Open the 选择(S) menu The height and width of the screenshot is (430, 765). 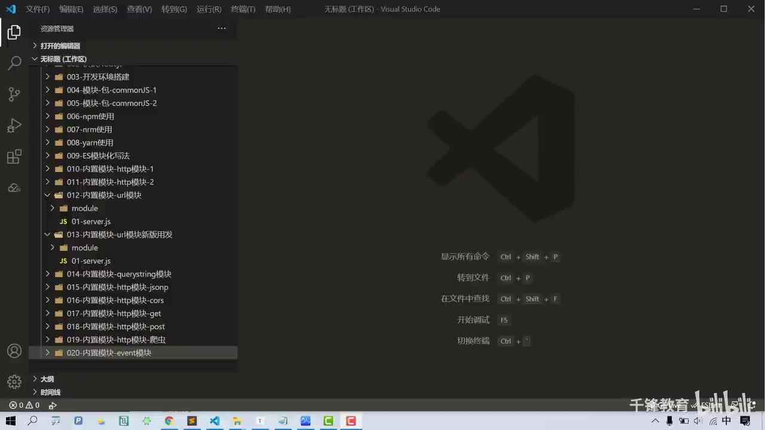105,9
